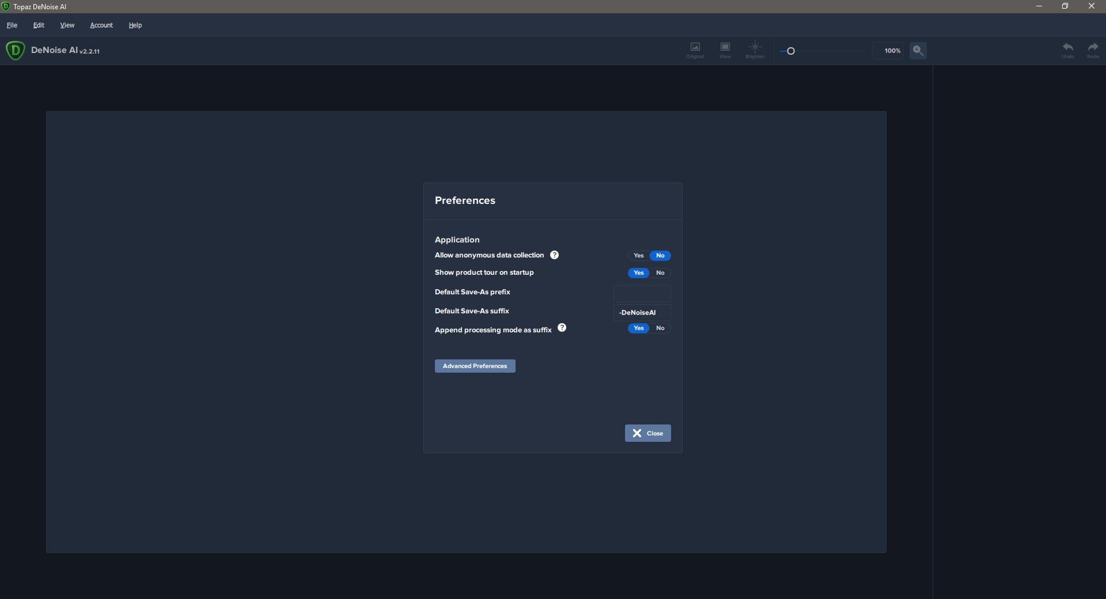Set product tour on startup to No

(x=660, y=273)
